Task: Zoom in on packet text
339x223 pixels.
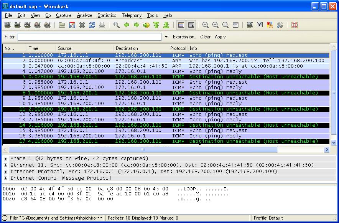Action: click(205, 25)
